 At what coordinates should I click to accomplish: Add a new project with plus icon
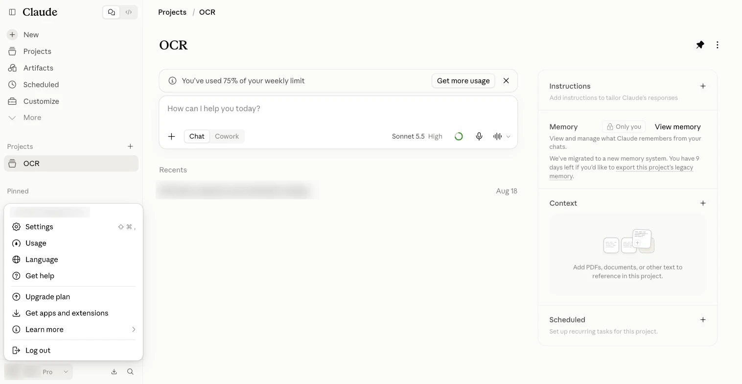pyautogui.click(x=130, y=146)
